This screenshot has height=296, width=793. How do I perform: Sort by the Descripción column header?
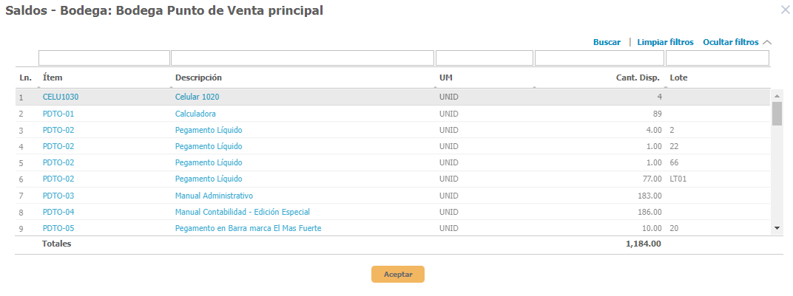[x=198, y=78]
